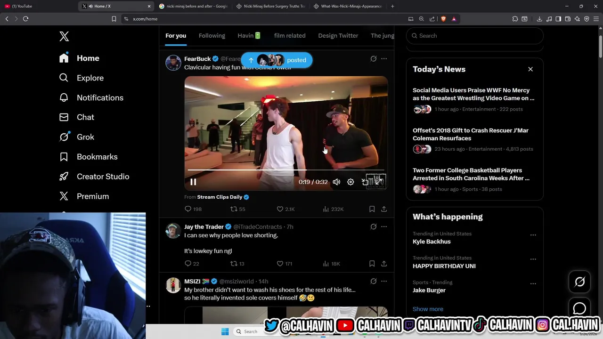603x339 pixels.
Task: Open video settings gear icon
Action: coord(350,182)
